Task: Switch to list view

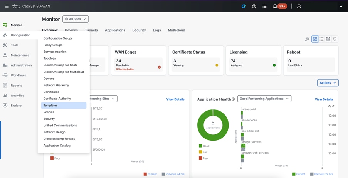Action: tap(321, 39)
